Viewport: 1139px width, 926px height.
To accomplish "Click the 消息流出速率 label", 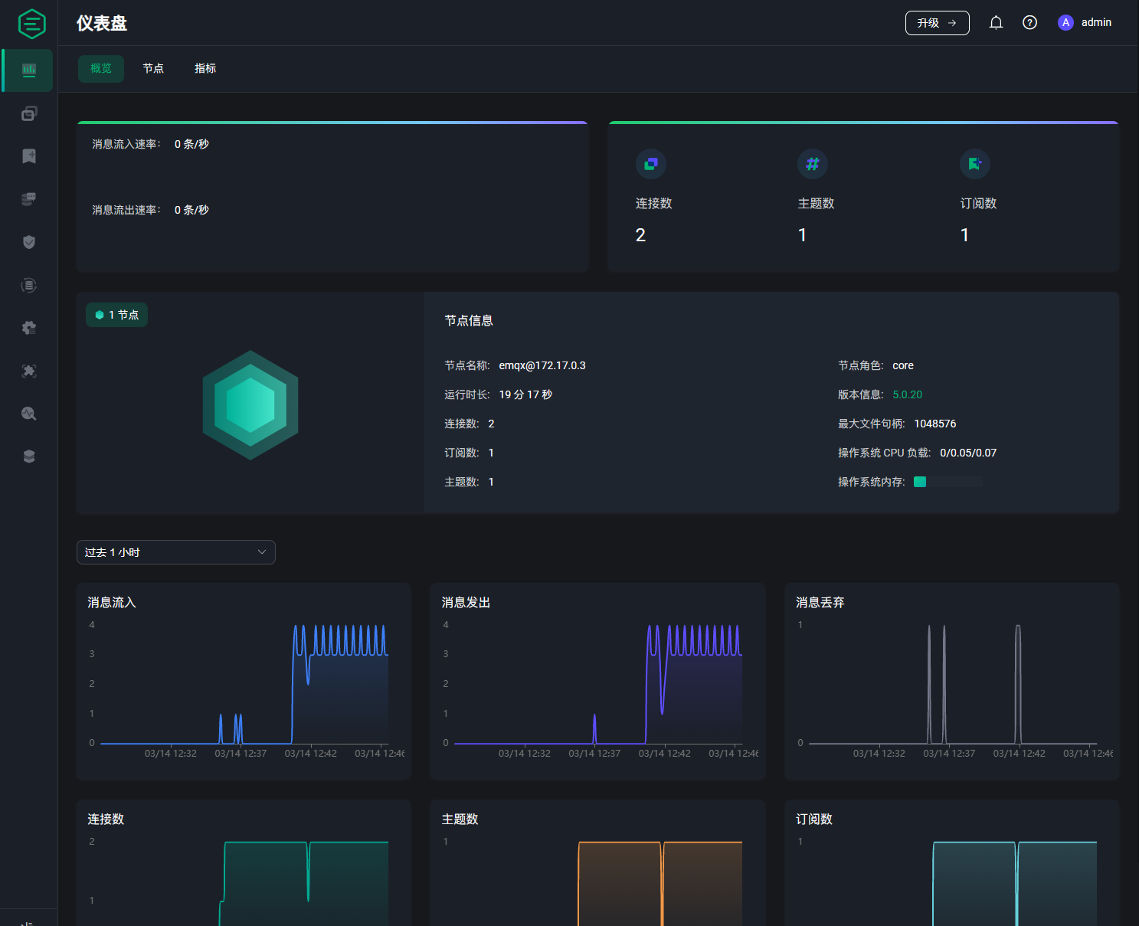I will click(126, 210).
